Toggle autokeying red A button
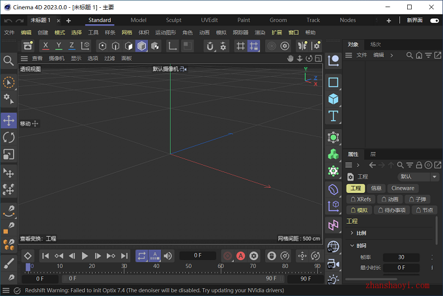 (x=240, y=256)
